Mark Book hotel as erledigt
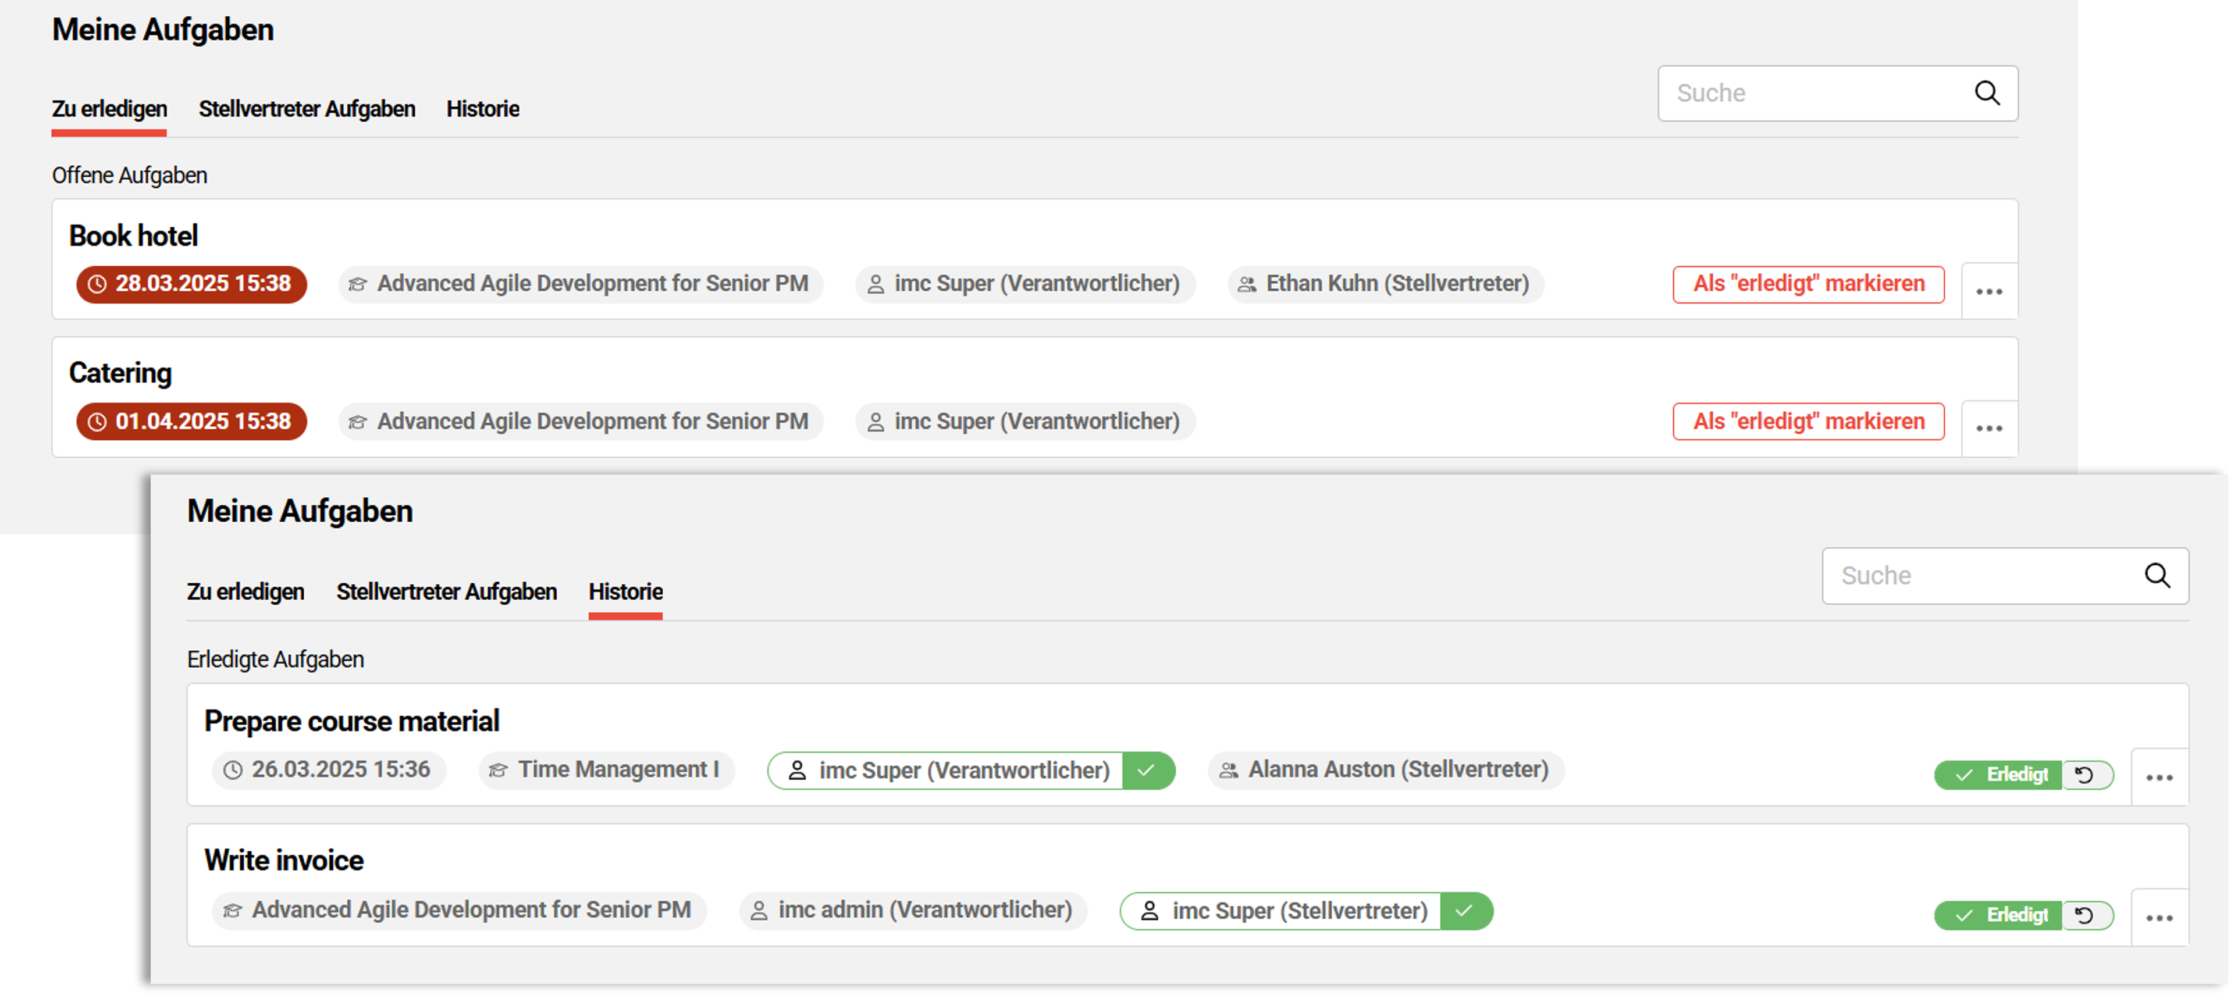 tap(1808, 284)
